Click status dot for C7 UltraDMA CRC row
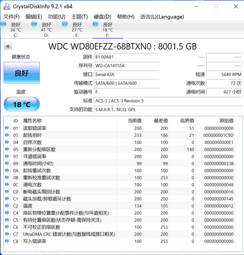This screenshot has width=244, height=255. (7, 234)
